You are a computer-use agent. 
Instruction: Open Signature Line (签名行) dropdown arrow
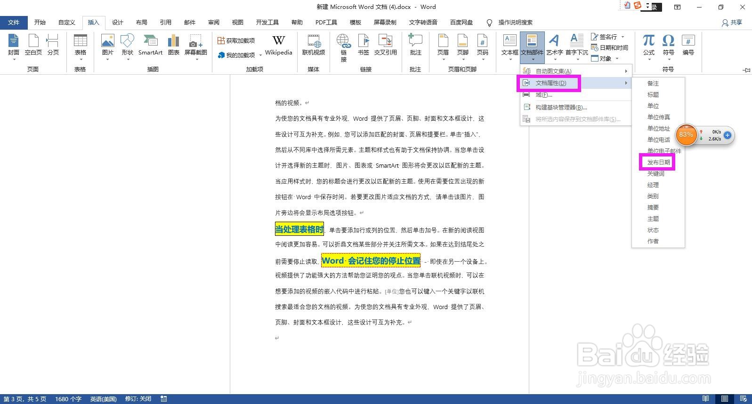[x=623, y=37]
